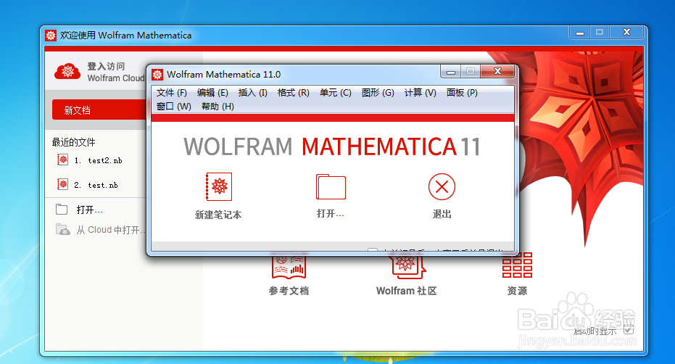Click the New Notebook (新建笔记本) icon

pyautogui.click(x=219, y=186)
